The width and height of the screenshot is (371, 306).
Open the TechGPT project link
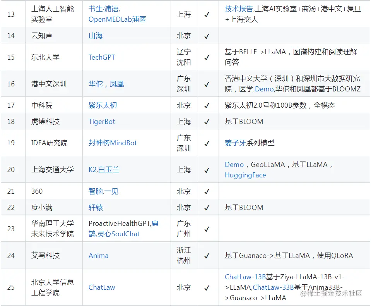[102, 57]
